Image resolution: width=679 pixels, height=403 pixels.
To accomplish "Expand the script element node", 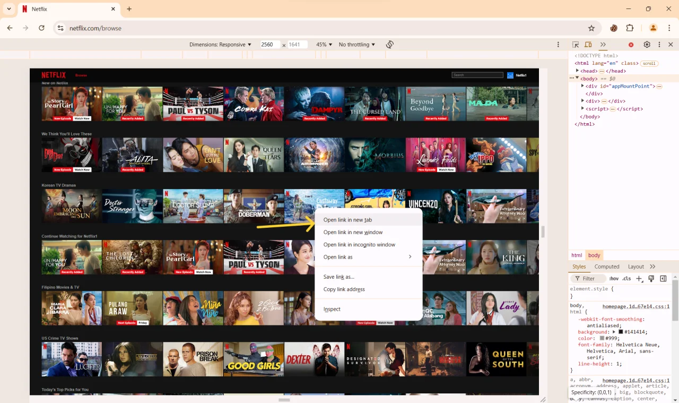I will (583, 109).
